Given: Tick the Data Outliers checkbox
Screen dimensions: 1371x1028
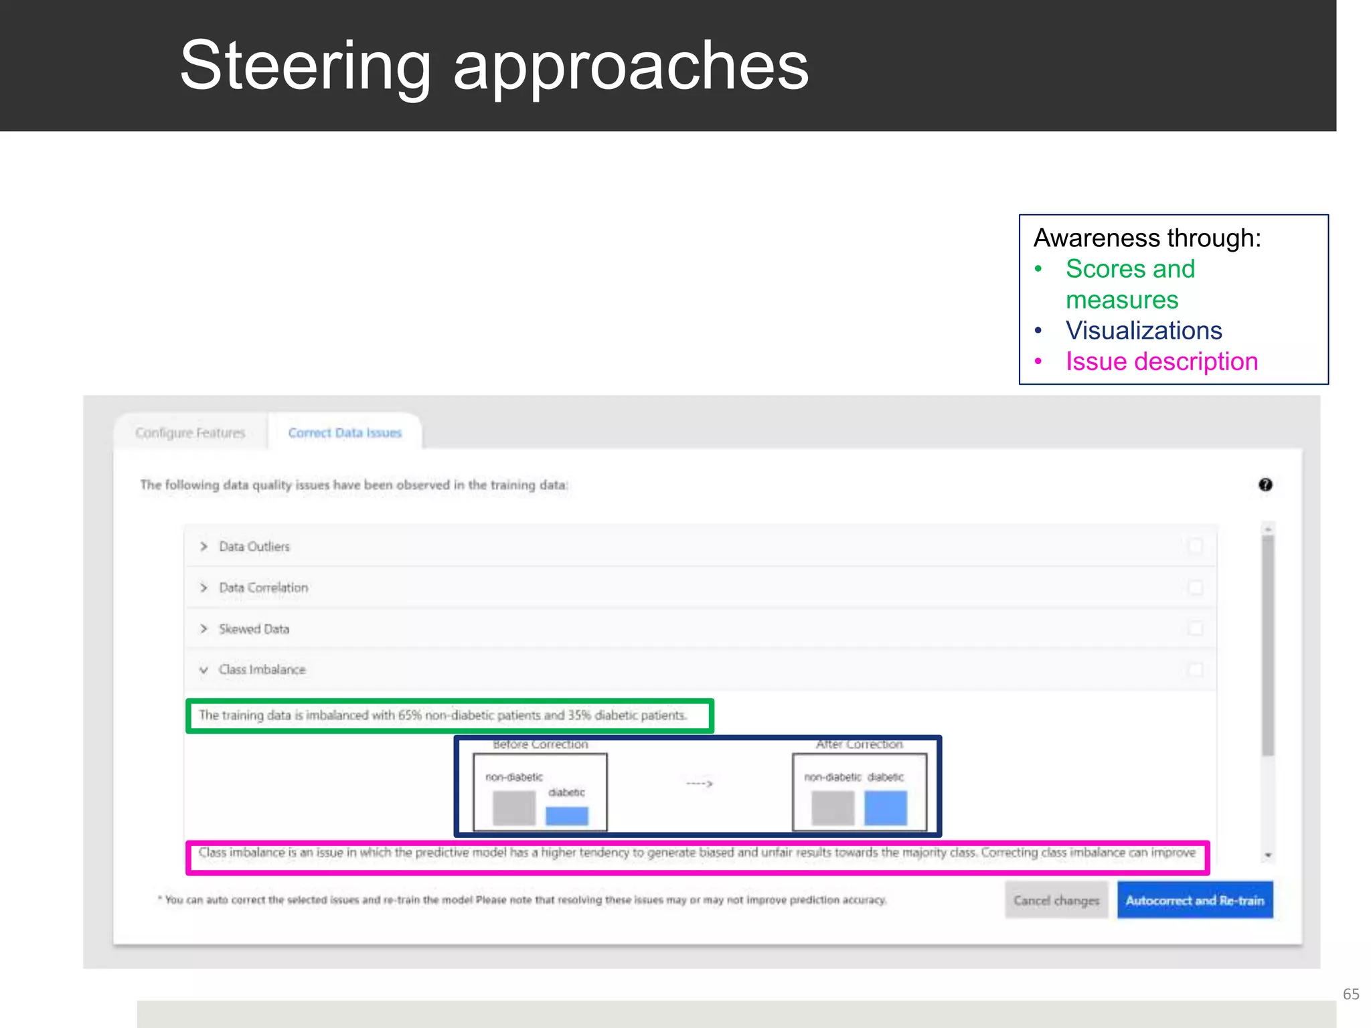Looking at the screenshot, I should pyautogui.click(x=1195, y=546).
